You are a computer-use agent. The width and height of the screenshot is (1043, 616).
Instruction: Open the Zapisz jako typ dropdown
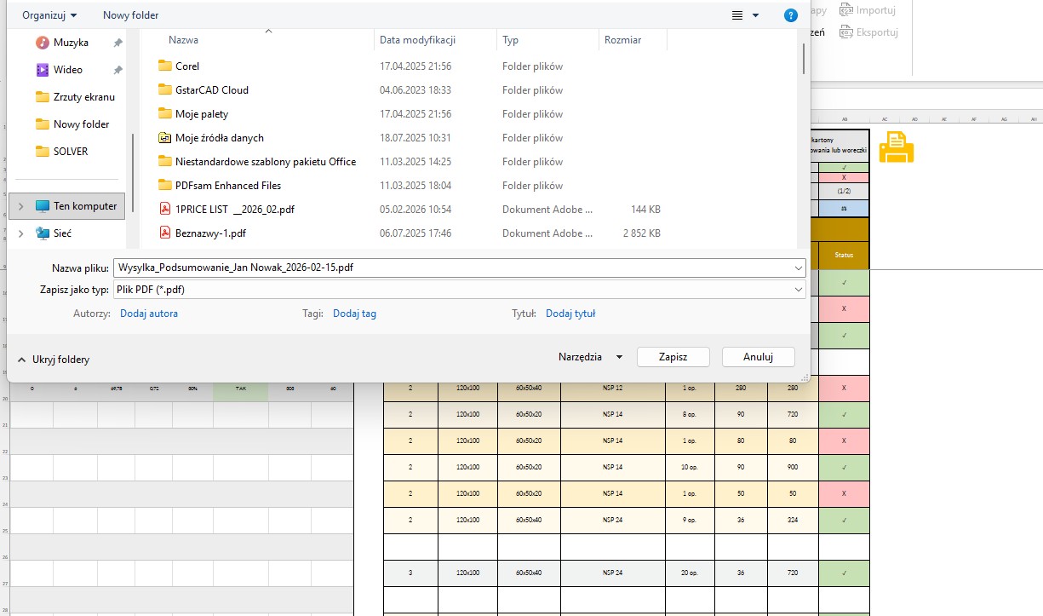click(798, 290)
